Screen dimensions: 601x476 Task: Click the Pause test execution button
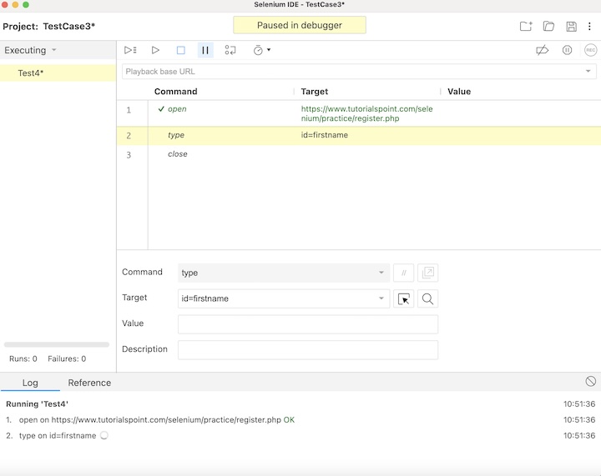point(205,50)
